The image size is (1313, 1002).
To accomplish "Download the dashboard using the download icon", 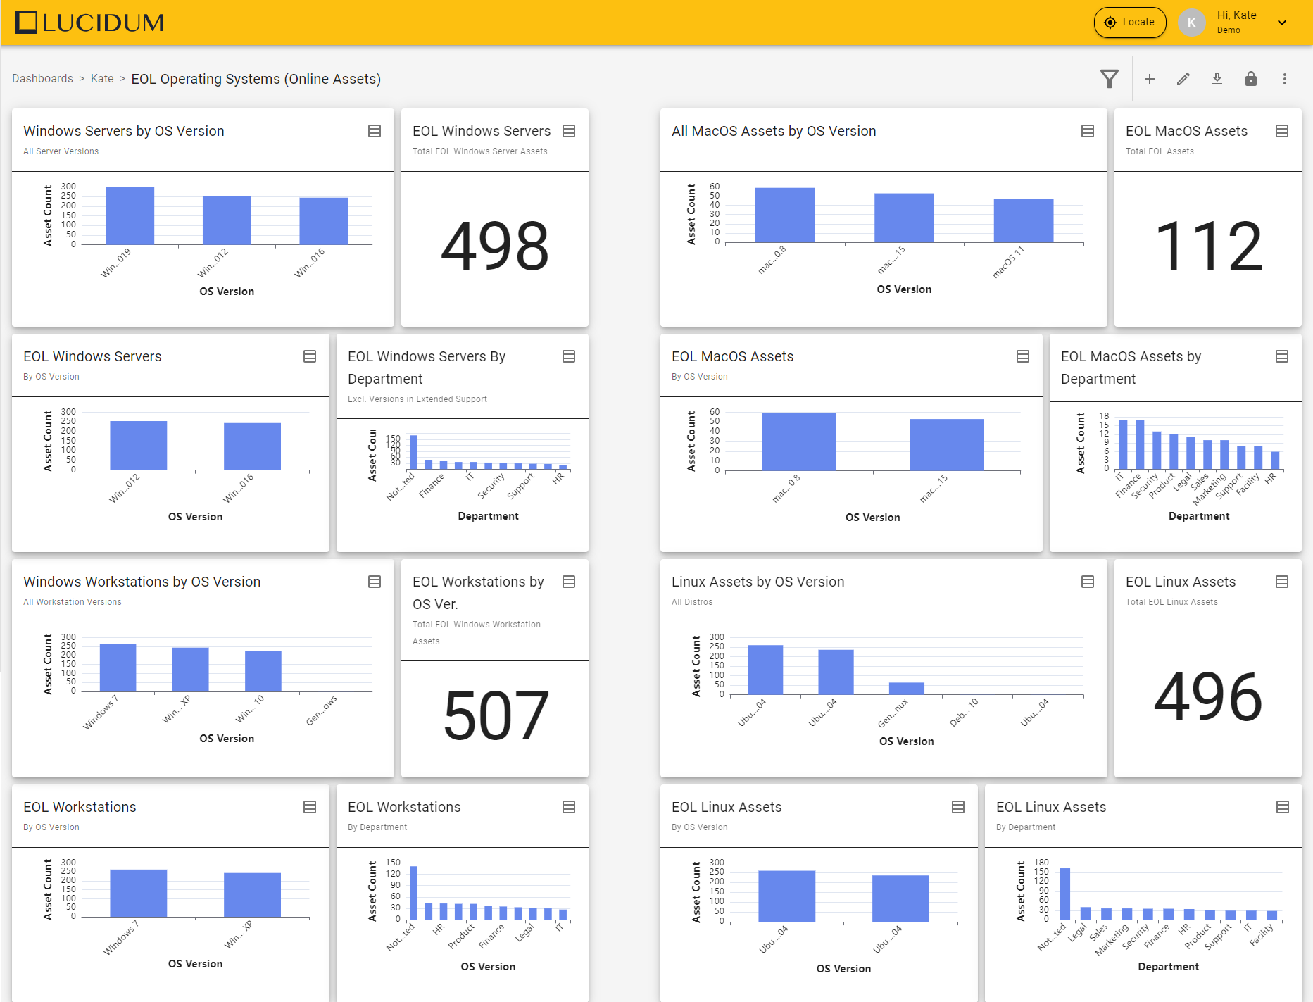I will [1217, 79].
